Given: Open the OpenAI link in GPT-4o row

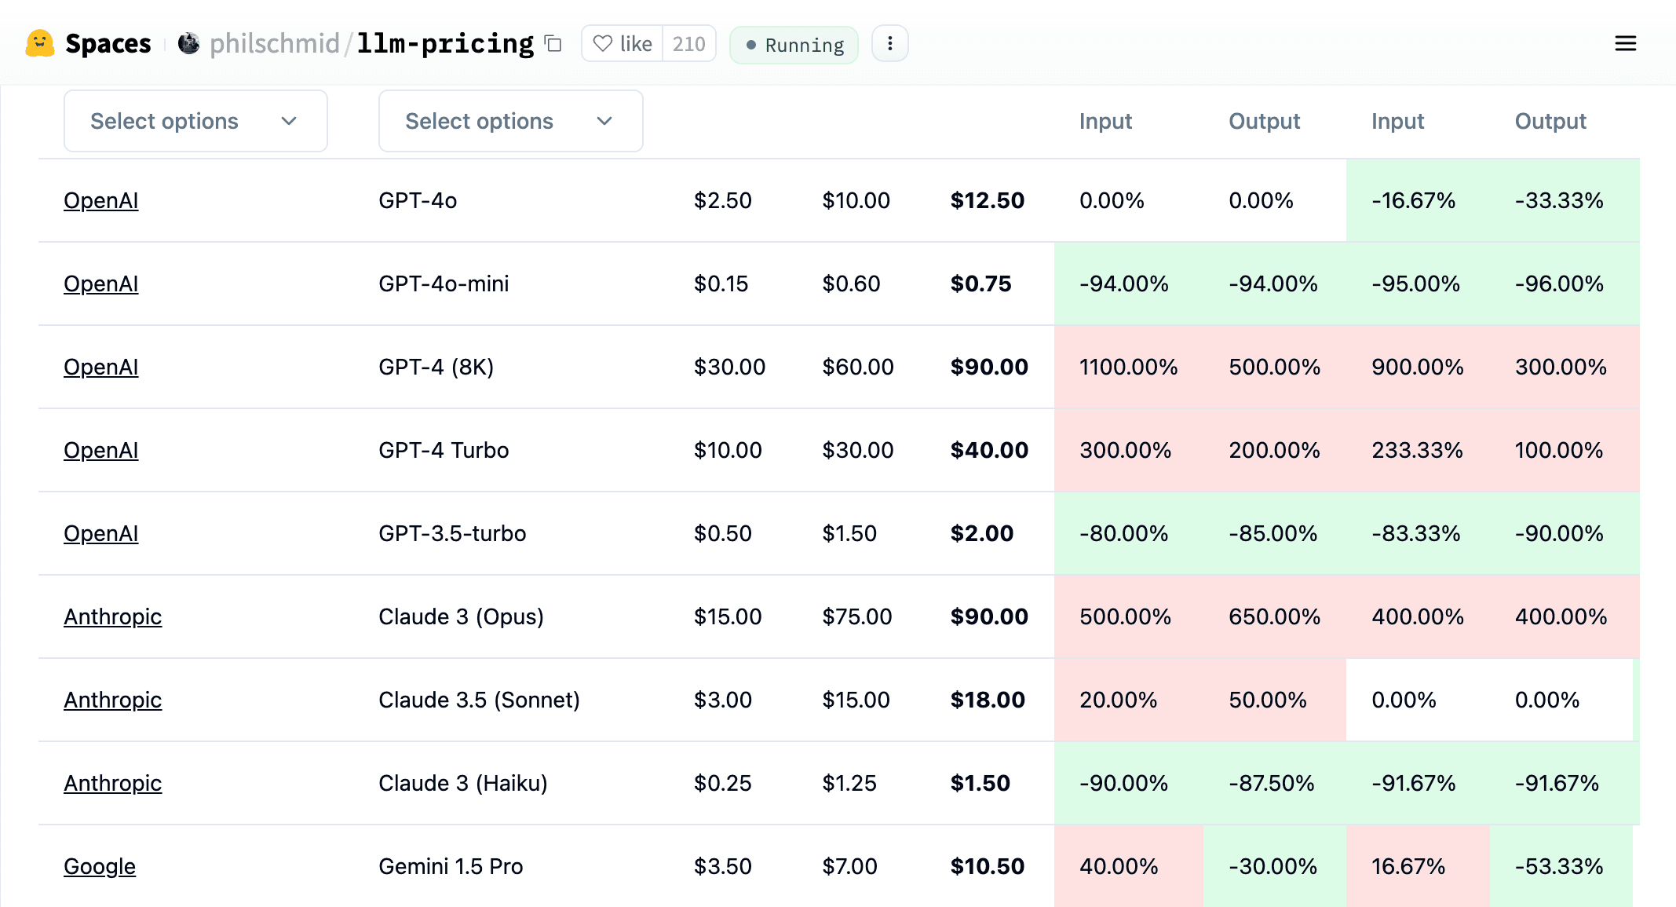Looking at the screenshot, I should click(100, 200).
